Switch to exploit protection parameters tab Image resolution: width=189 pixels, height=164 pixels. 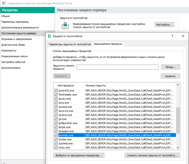69,44
